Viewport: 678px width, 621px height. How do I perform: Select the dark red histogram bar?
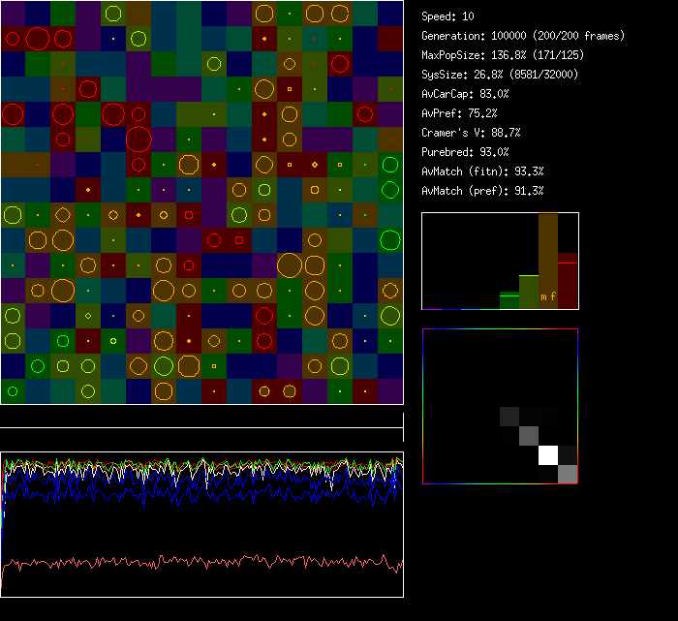[568, 281]
